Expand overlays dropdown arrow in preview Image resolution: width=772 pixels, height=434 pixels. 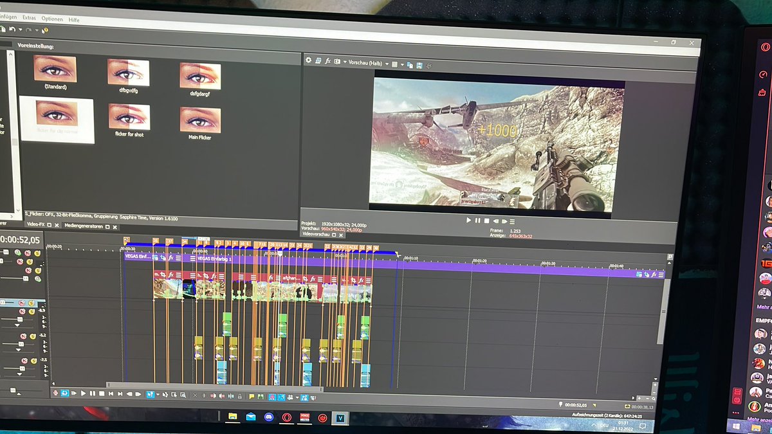point(403,64)
